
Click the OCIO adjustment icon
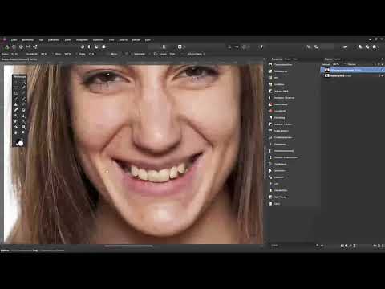(x=270, y=204)
